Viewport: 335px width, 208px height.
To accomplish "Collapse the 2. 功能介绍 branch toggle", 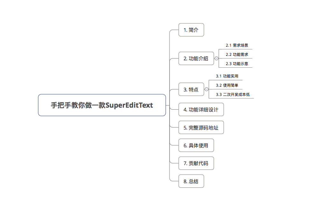I will tap(216, 58).
